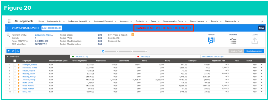Click the NEW status button
Viewport: 269px width, 101px height.
coord(262,28)
